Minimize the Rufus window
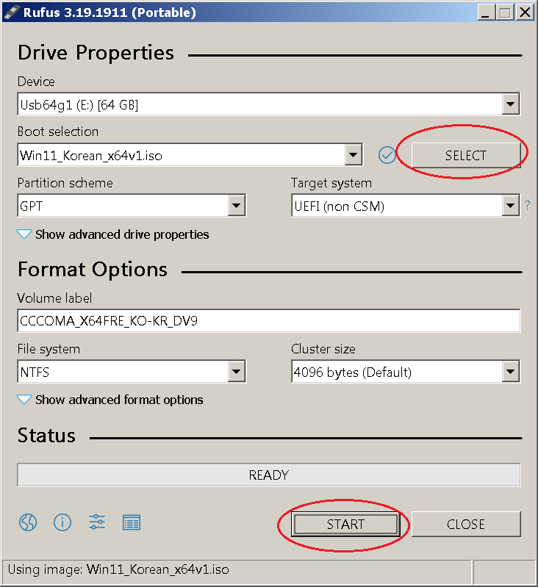This screenshot has width=538, height=587. 486,12
